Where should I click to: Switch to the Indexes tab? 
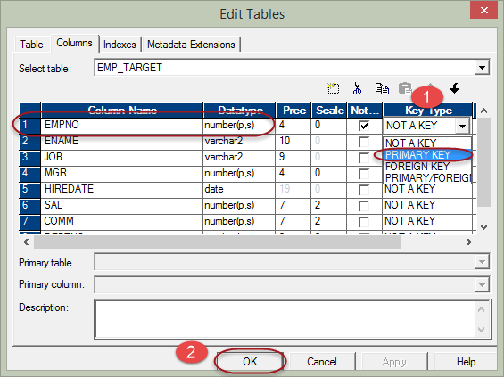(120, 45)
